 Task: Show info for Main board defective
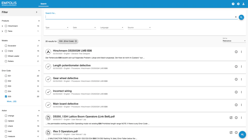coord(236,105)
